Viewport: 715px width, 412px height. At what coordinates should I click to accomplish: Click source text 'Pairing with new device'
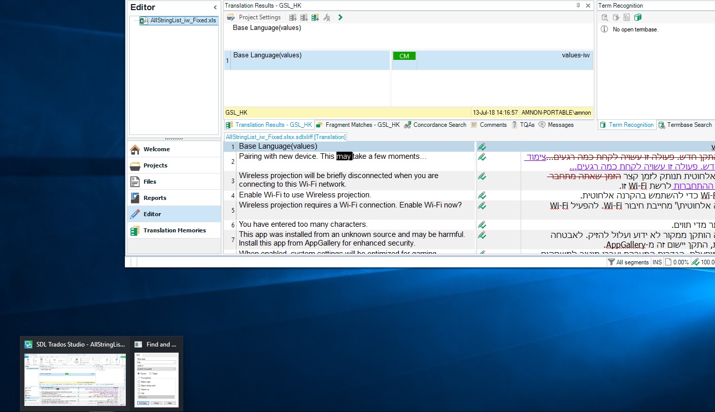click(279, 156)
